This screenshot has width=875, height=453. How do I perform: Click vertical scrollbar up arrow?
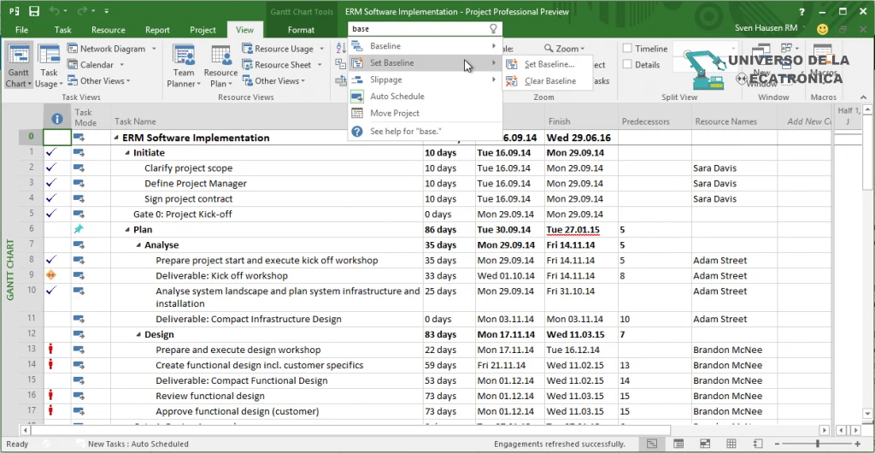(x=866, y=109)
